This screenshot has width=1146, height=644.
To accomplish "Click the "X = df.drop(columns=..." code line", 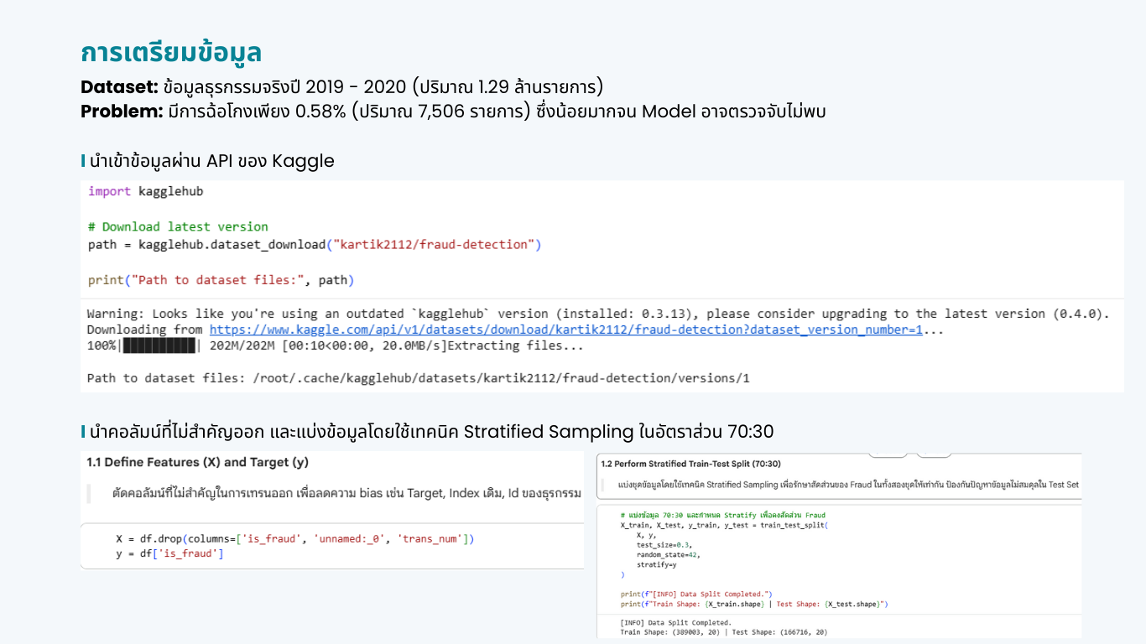I will click(295, 539).
